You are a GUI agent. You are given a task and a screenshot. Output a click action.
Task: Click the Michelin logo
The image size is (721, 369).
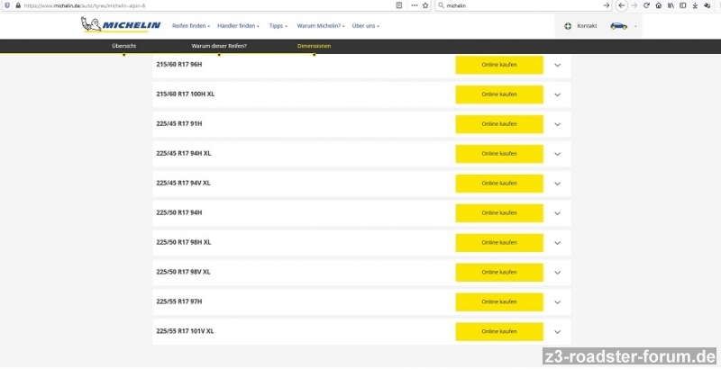click(x=120, y=24)
